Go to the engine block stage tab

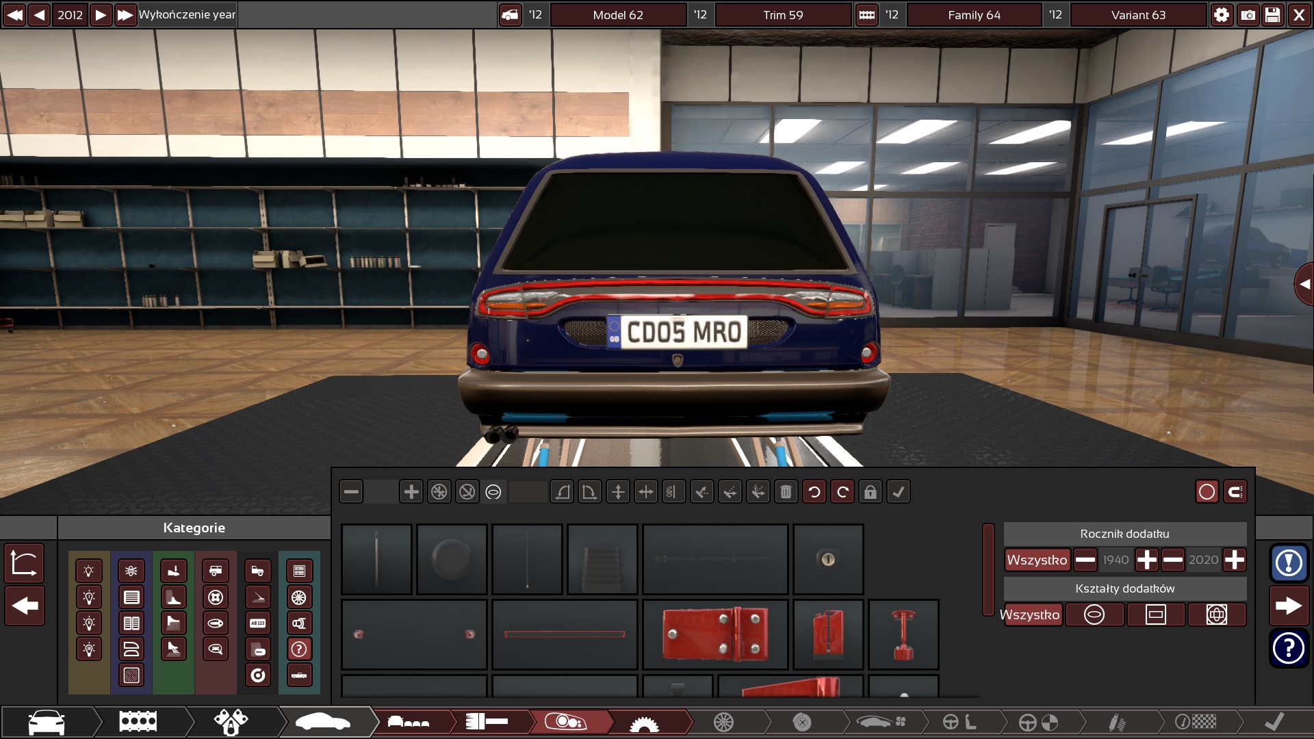138,721
